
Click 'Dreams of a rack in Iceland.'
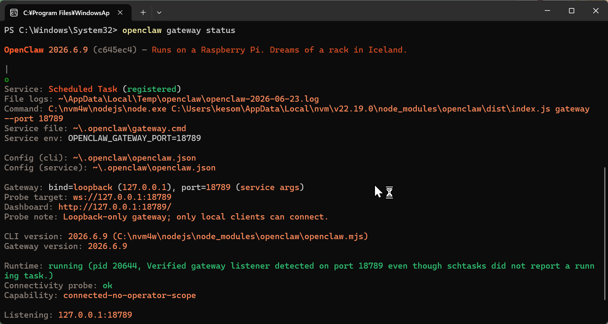338,50
